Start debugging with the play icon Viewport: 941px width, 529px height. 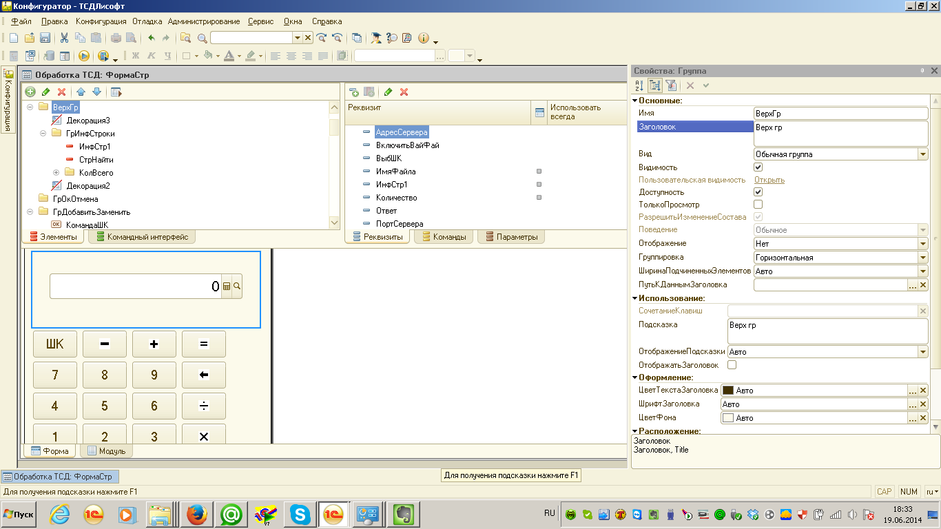pos(84,56)
